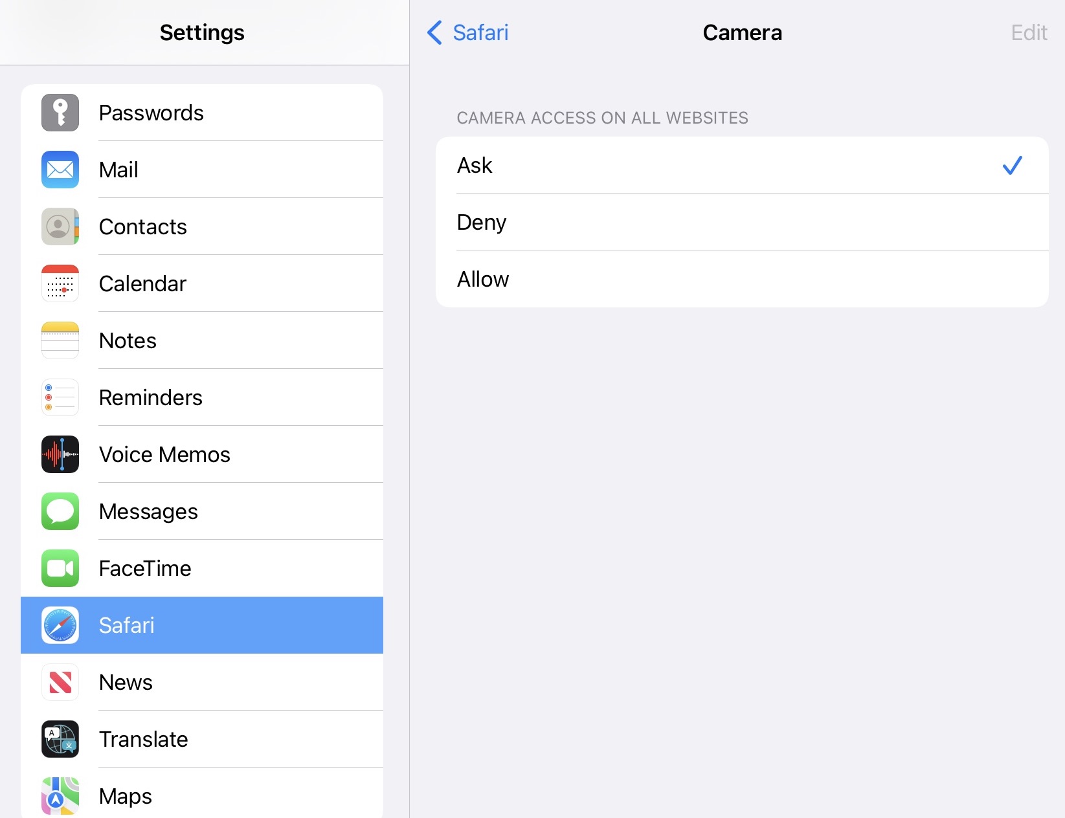Open the Notes settings row
This screenshot has height=818, width=1065.
coord(202,340)
